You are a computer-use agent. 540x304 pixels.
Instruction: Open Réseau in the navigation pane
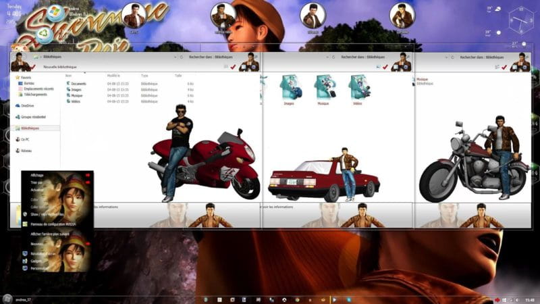coord(27,151)
